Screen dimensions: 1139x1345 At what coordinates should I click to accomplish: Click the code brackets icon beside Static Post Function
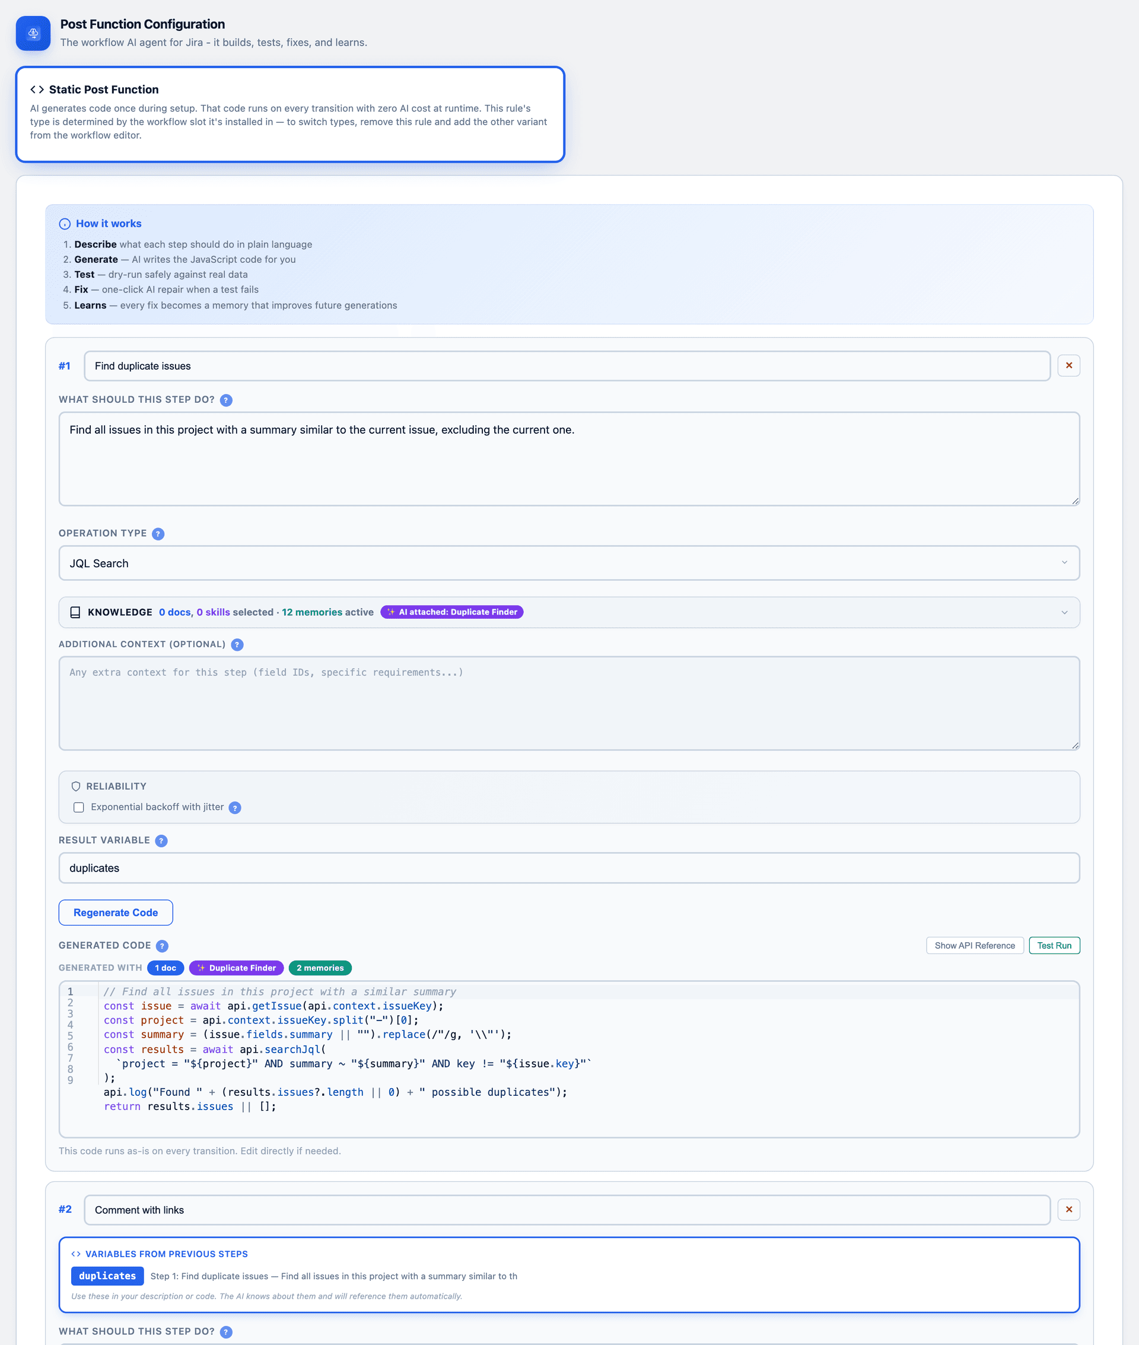37,90
